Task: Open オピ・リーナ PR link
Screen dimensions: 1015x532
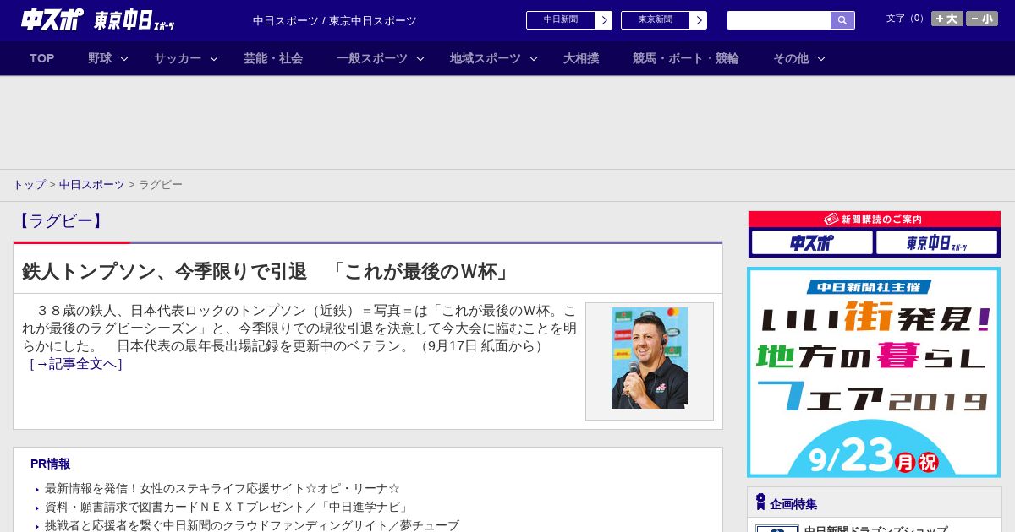Action: pos(222,488)
